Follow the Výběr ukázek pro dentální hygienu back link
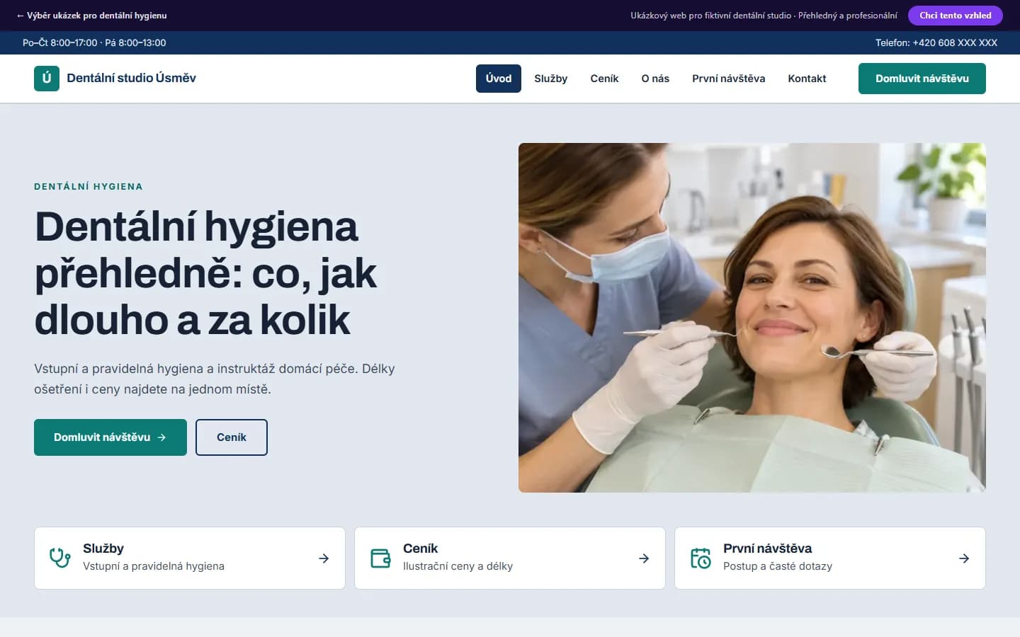The image size is (1020, 637). point(92,16)
